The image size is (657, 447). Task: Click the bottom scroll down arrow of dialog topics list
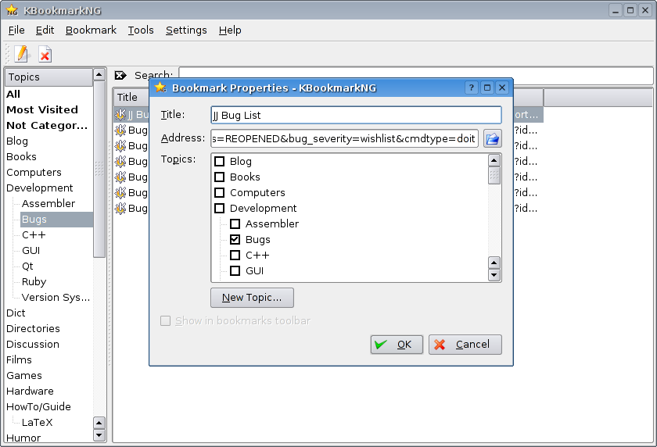(x=494, y=275)
